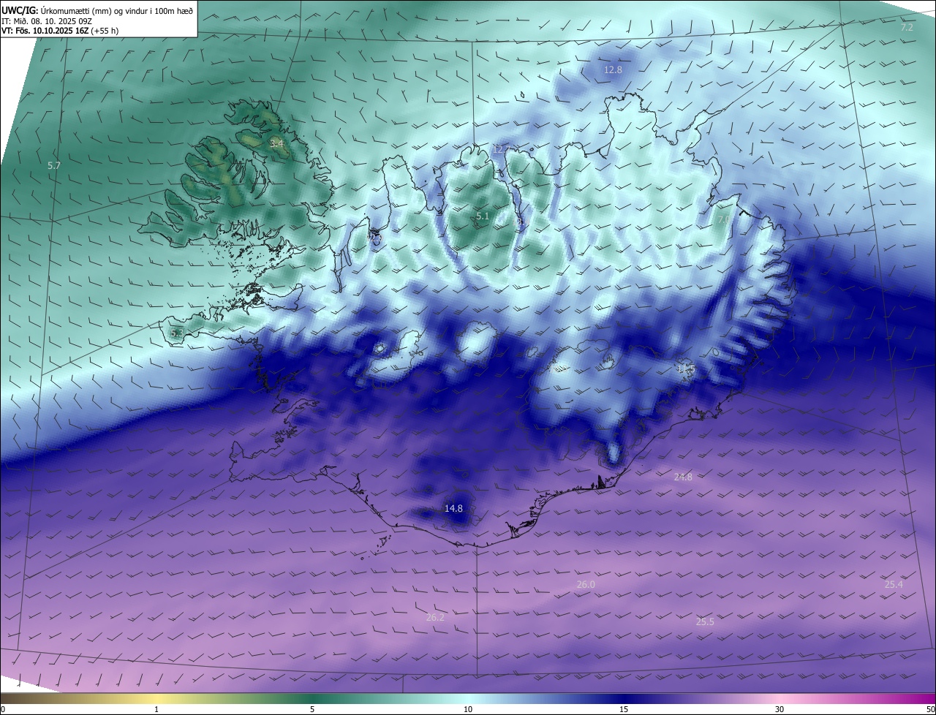This screenshot has width=936, height=715.
Task: Select the 7.2 value label
Action: click(907, 27)
